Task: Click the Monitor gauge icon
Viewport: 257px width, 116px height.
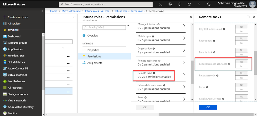Action: (x=5, y=113)
